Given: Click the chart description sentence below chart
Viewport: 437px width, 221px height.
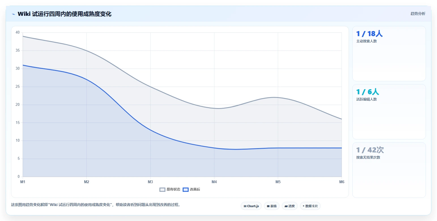Looking at the screenshot, I should coord(96,205).
